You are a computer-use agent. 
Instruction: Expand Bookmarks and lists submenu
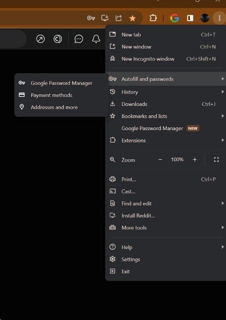166,116
